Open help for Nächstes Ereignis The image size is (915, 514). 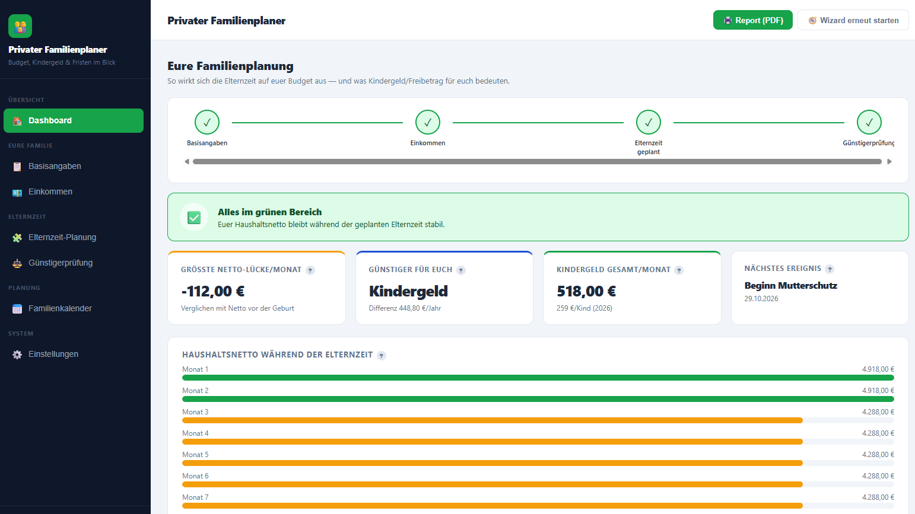click(830, 269)
